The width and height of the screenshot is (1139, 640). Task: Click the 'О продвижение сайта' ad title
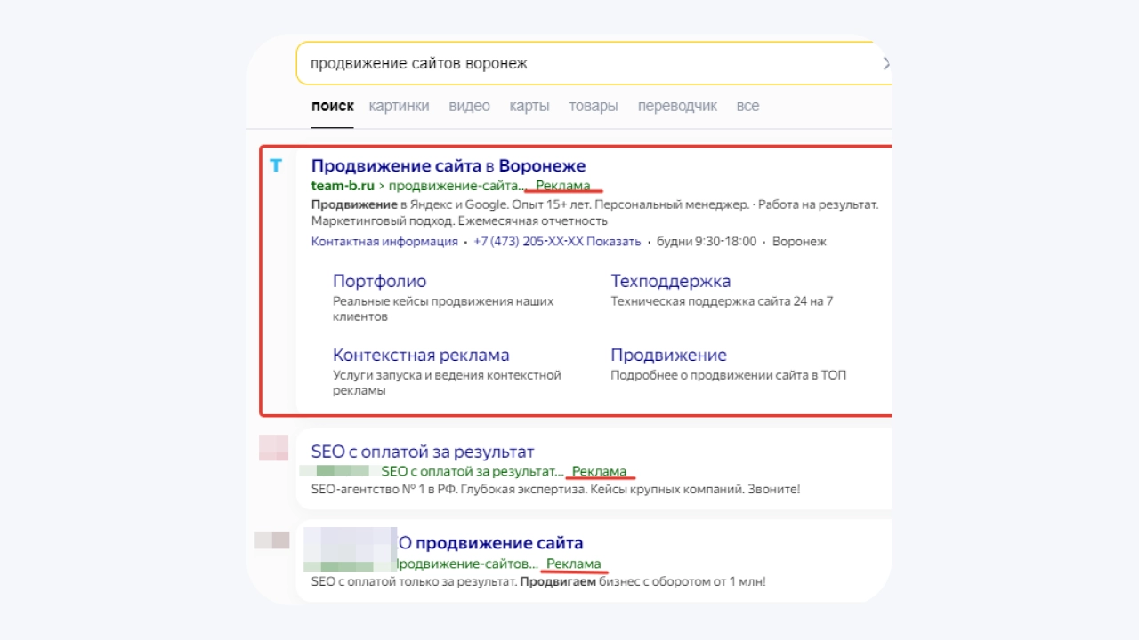pos(490,543)
